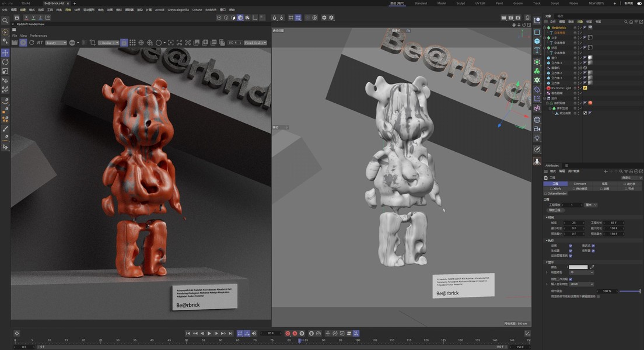Go to start of animation
This screenshot has width=644, height=350.
pos(188,334)
